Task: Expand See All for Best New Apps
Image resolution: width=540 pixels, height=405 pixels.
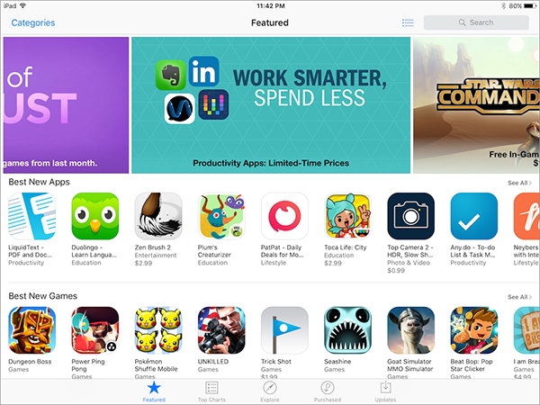Action: point(519,183)
